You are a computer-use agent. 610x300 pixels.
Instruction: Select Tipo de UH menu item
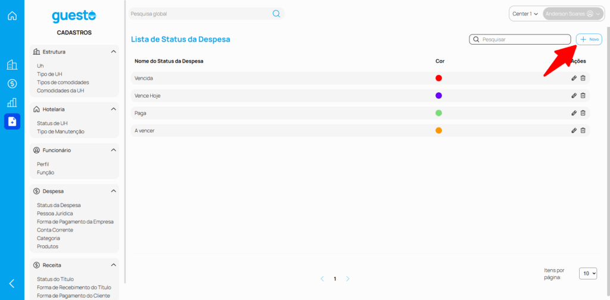(49, 74)
